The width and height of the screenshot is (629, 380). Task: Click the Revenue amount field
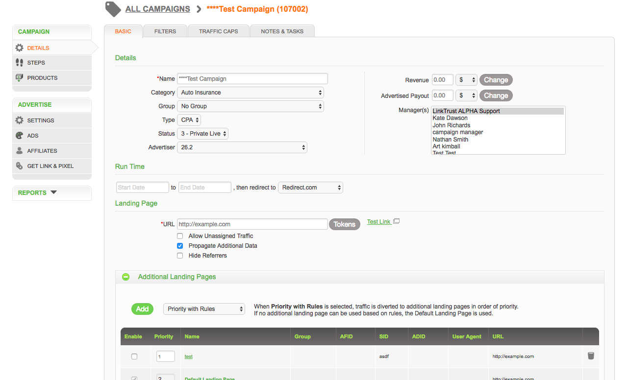coord(443,80)
